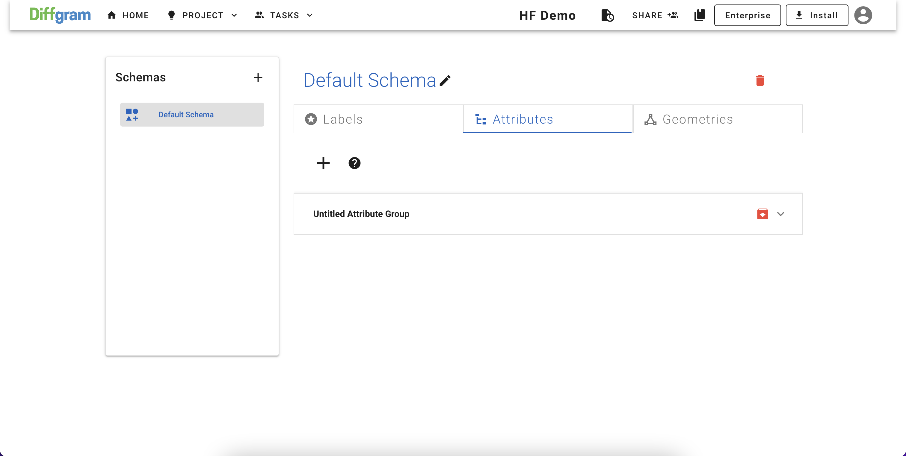Open the PROJECT dropdown menu
Screen dimensions: 906x456
(x=203, y=16)
